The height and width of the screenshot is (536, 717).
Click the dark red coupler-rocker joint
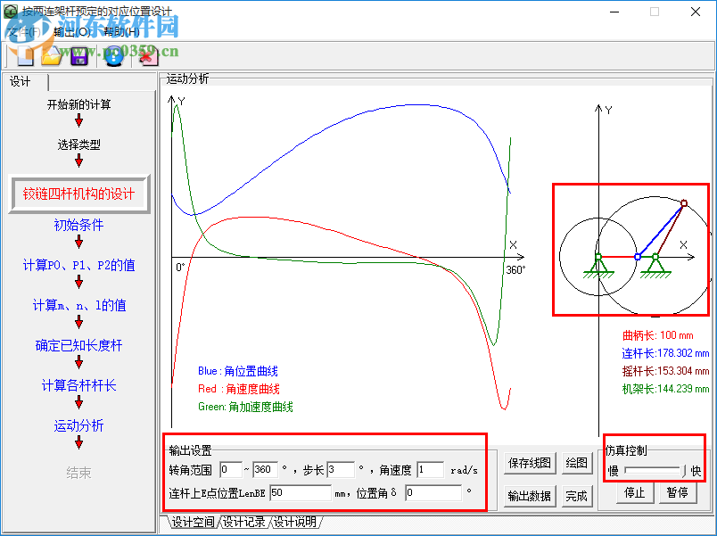(x=684, y=203)
